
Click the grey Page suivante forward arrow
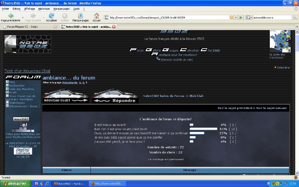[33, 16]
